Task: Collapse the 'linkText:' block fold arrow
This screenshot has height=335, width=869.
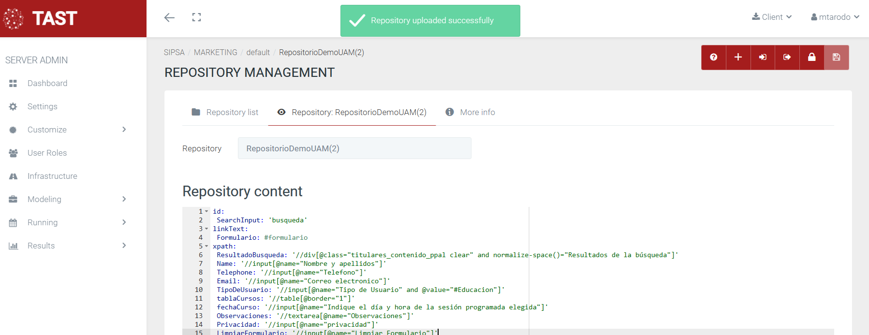Action: [207, 229]
